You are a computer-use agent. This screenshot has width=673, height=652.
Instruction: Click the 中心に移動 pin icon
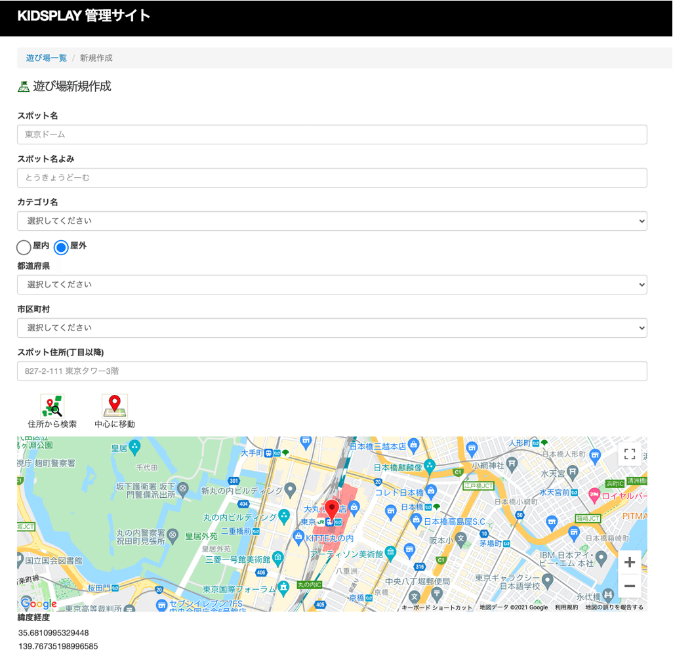[115, 405]
